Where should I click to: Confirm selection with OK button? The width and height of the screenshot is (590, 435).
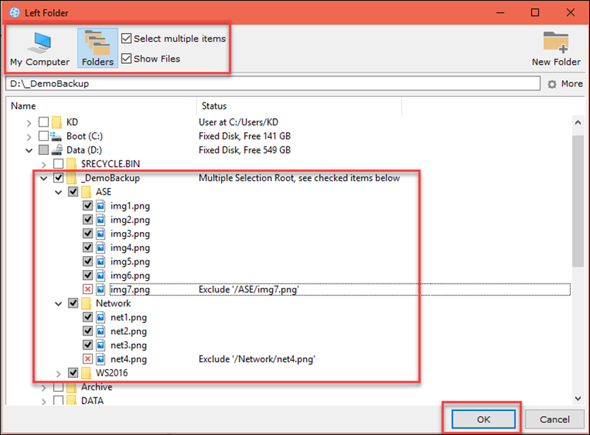483,419
